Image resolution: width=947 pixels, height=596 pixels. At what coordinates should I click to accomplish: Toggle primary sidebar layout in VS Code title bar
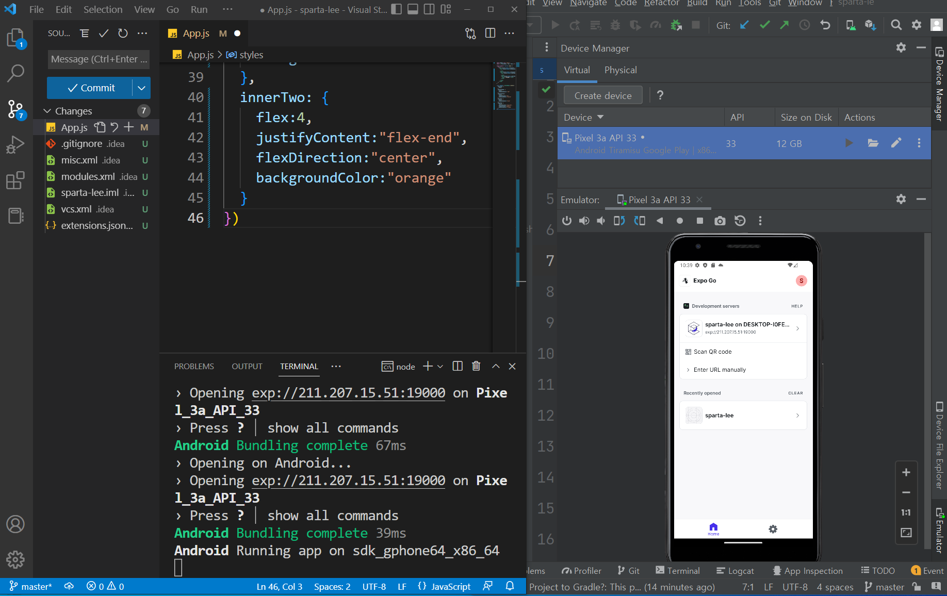coord(396,9)
